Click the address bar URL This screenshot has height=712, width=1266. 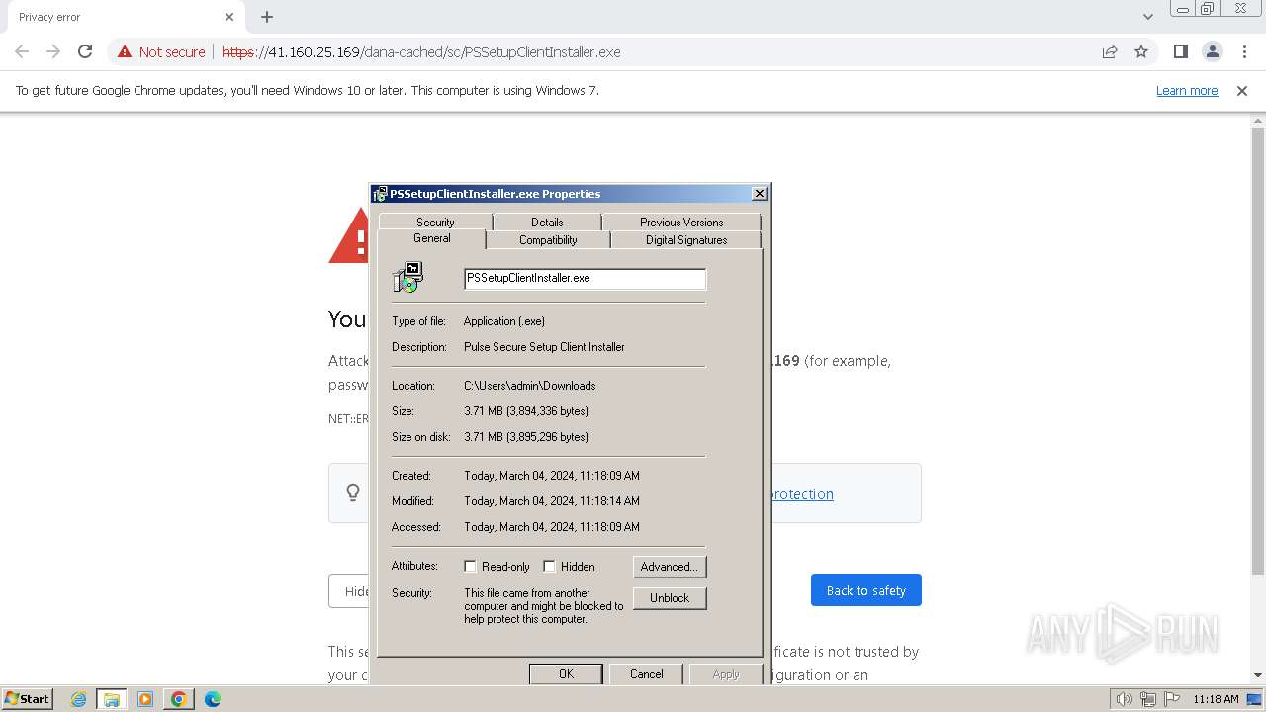(420, 52)
